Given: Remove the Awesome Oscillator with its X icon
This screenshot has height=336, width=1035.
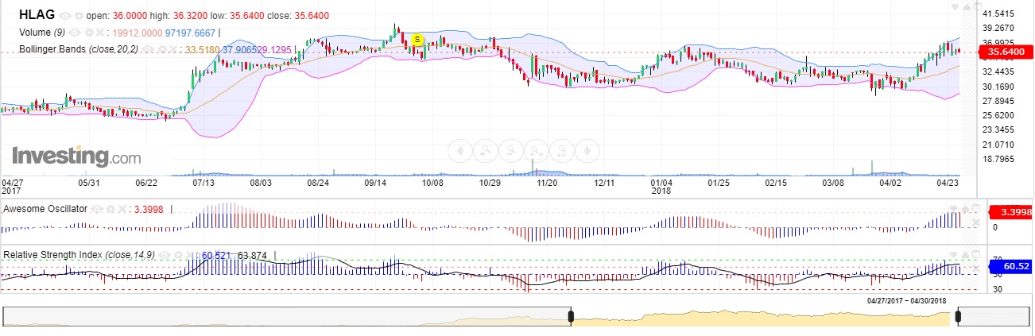Looking at the screenshot, I should [122, 210].
